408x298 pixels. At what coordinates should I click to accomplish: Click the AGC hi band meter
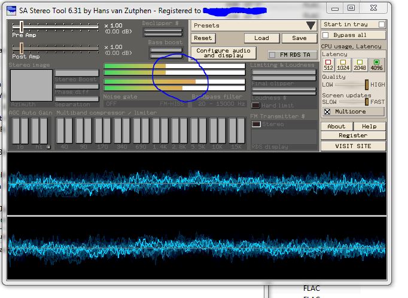[39, 130]
